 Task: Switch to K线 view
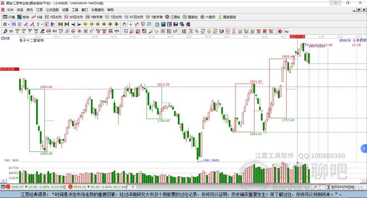[37, 17]
